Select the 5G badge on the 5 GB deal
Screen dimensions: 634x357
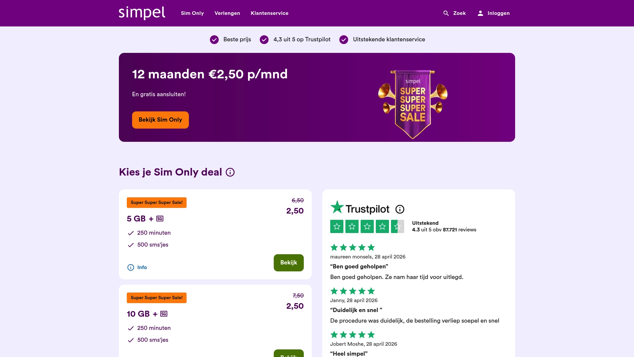point(159,218)
